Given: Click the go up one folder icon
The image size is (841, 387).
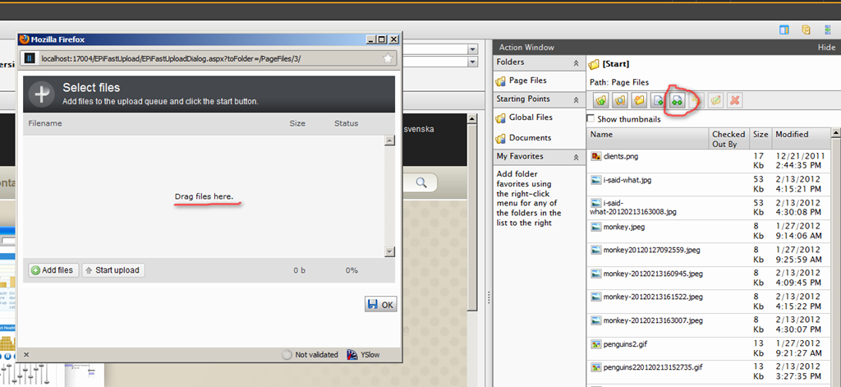Looking at the screenshot, I should tap(600, 100).
